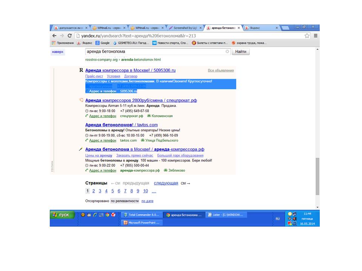Open the Яндекс bookmark in the bookmarks bar

pos(85,43)
